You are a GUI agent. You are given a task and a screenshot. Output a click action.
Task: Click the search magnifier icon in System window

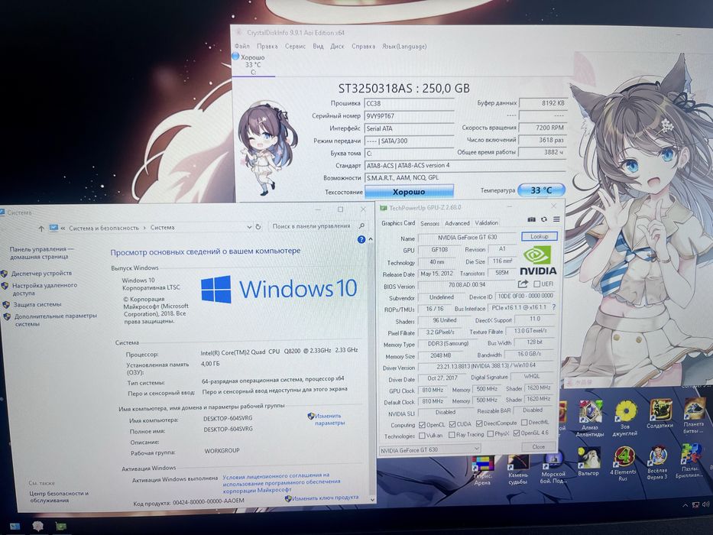362,225
